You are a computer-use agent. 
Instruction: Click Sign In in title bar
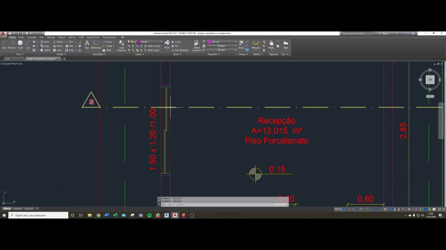[384, 33]
